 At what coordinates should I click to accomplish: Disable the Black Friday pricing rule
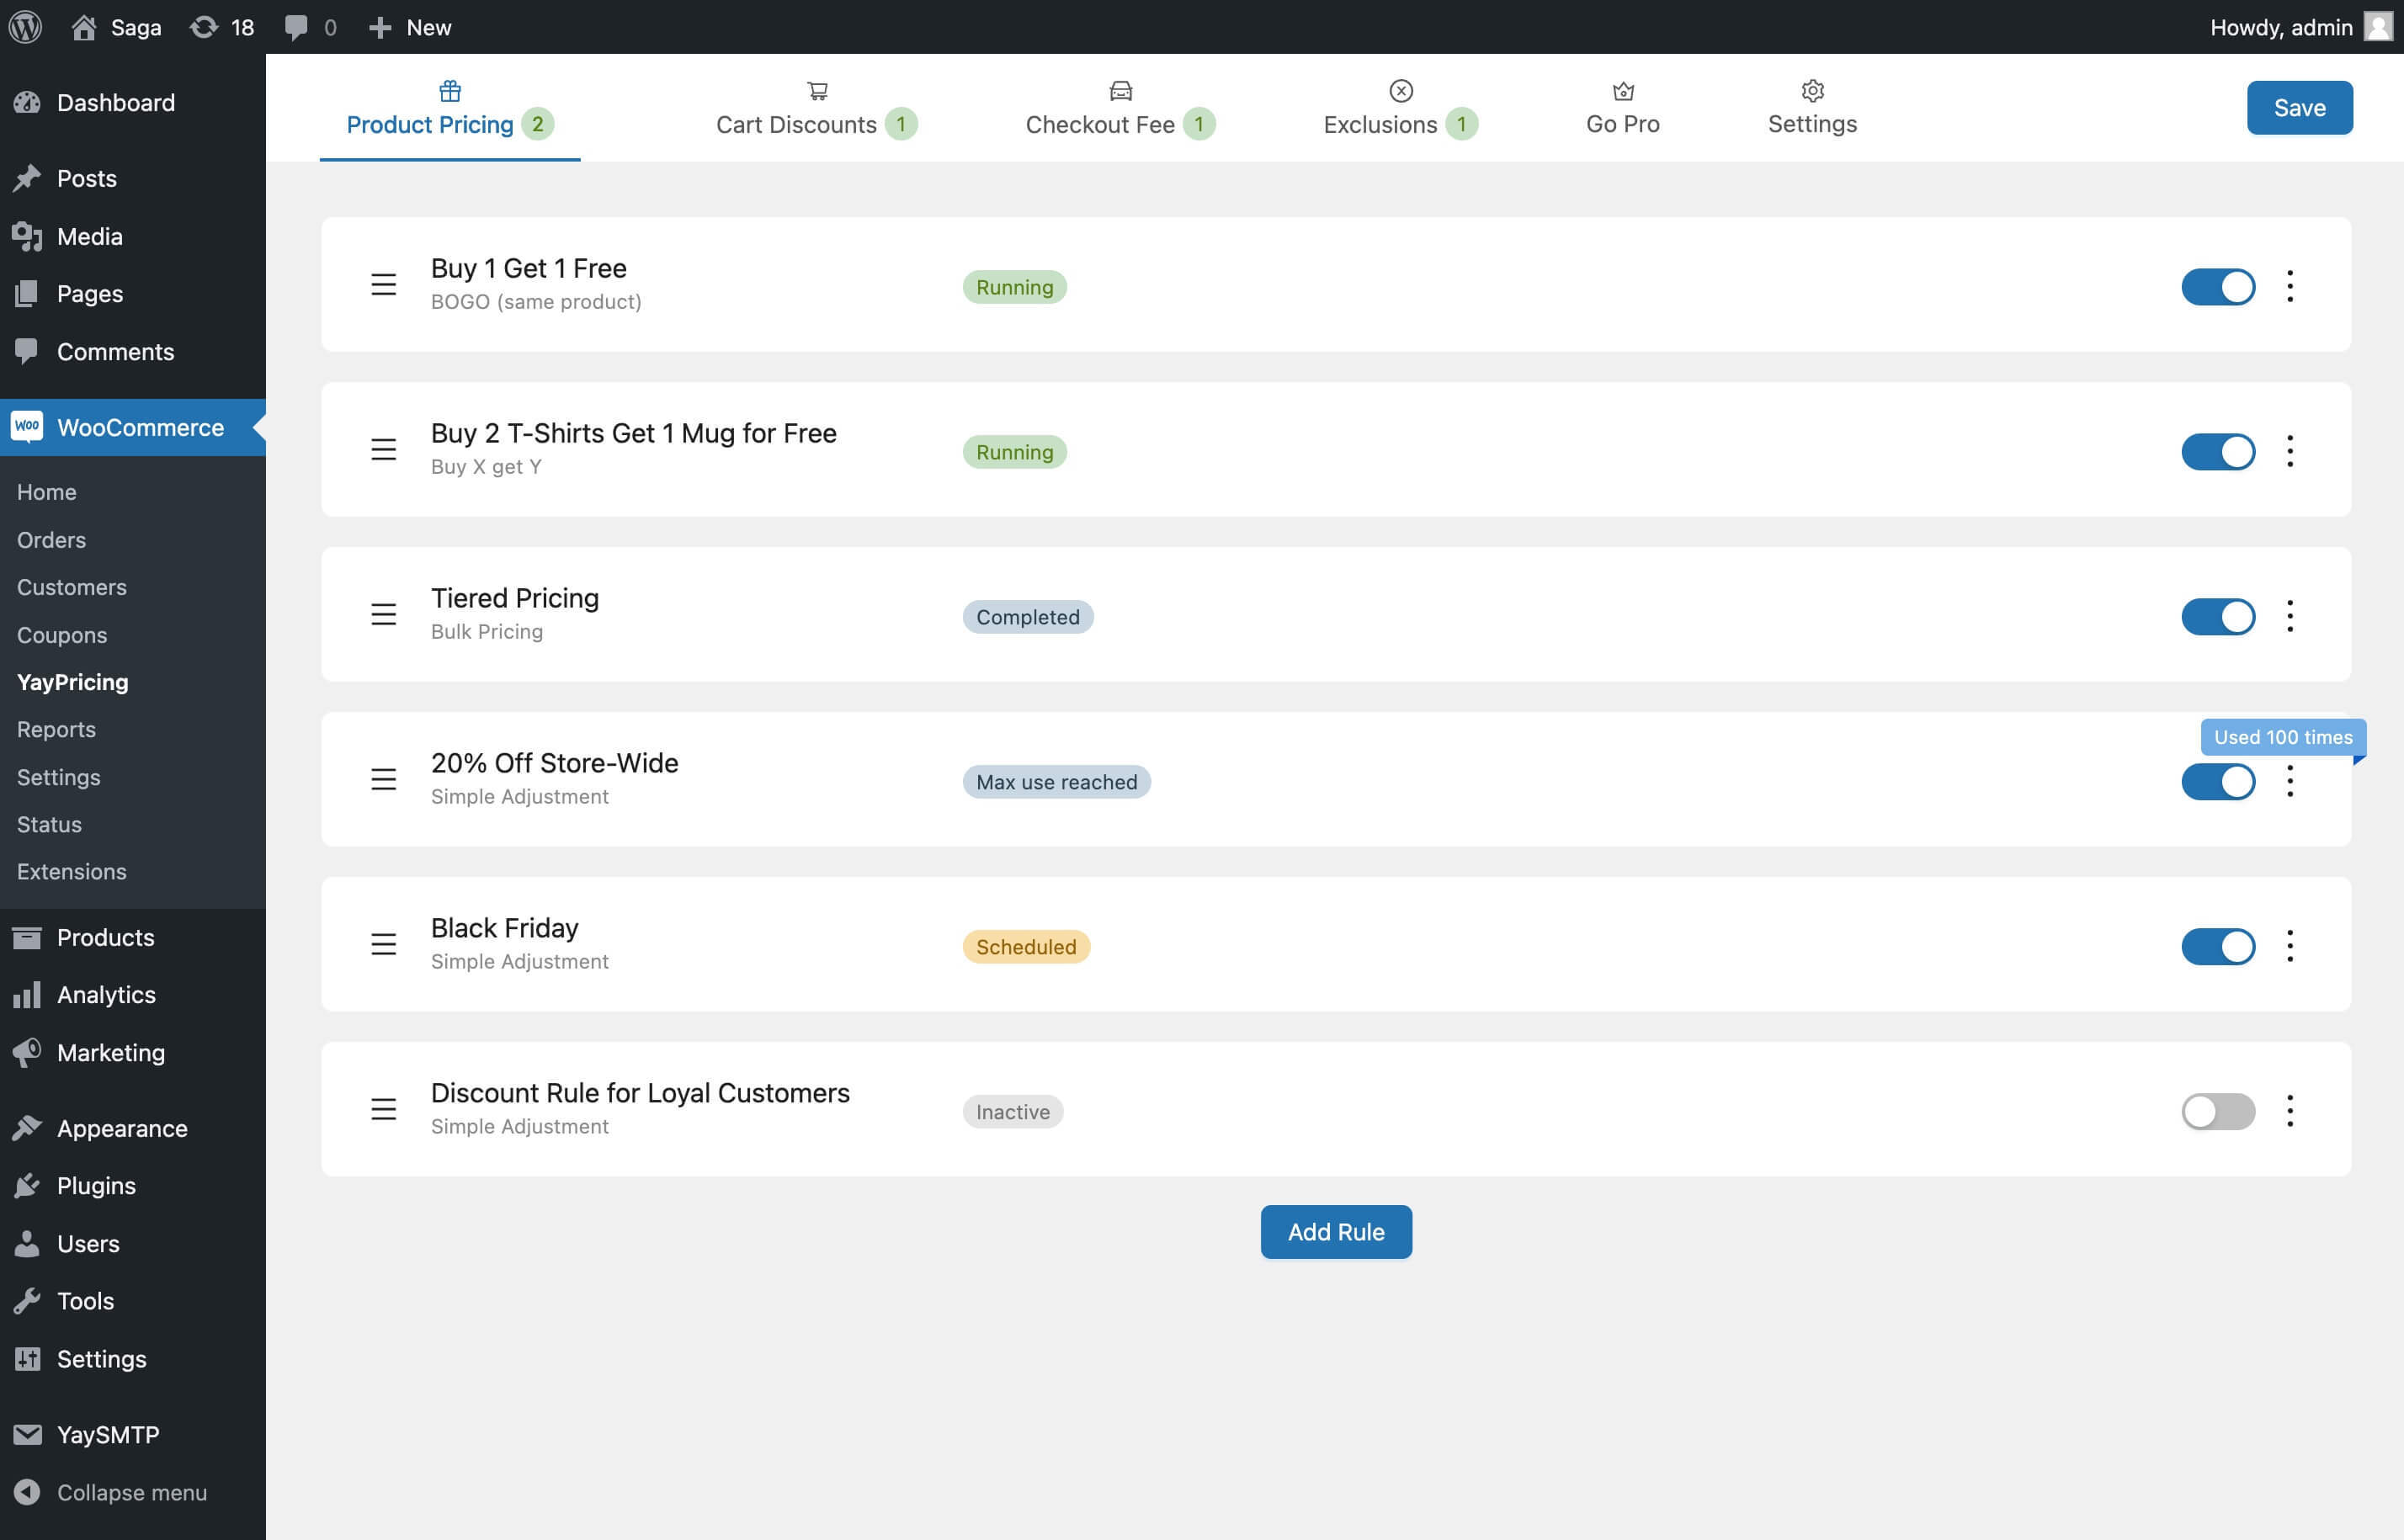(x=2216, y=946)
